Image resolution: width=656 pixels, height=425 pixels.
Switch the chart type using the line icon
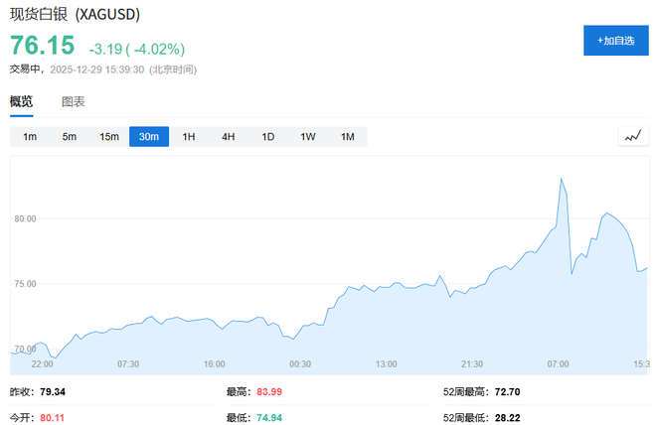tap(632, 137)
